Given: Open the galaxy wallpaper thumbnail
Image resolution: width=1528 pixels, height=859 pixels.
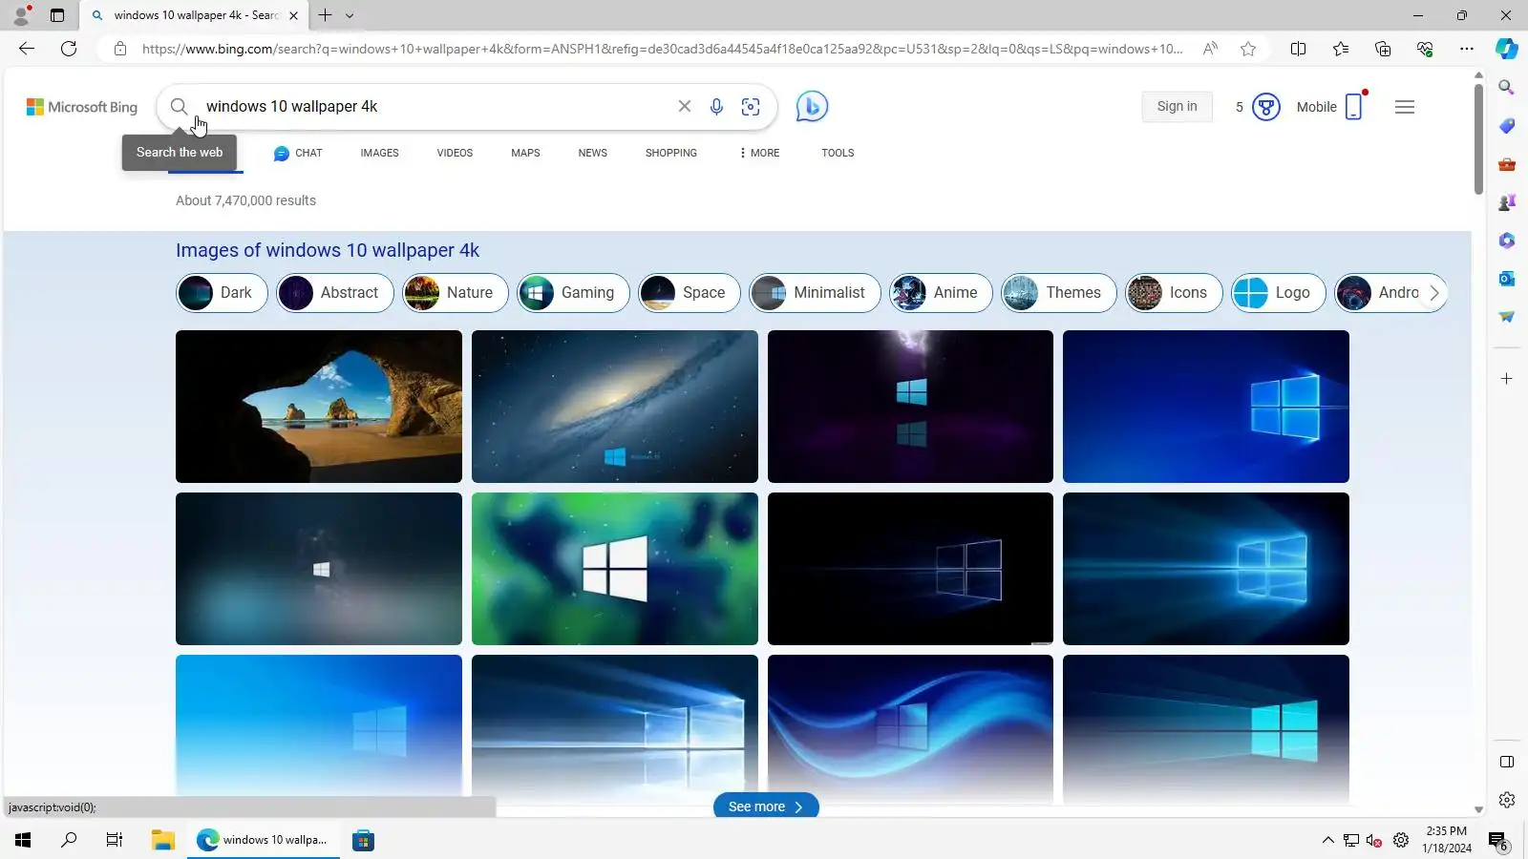Looking at the screenshot, I should coord(615,407).
